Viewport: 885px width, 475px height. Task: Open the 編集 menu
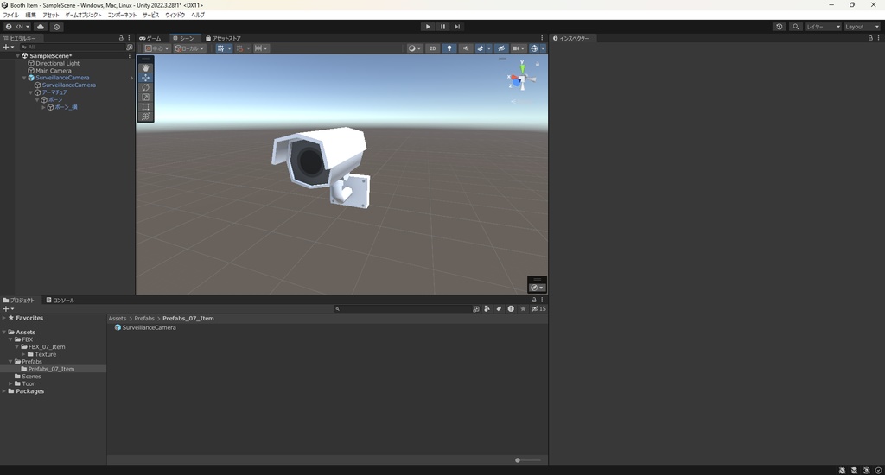coord(30,15)
